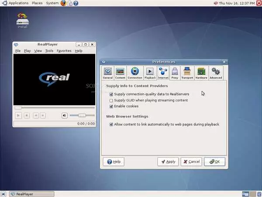Open the mail launcher in top panel

coord(70,3)
